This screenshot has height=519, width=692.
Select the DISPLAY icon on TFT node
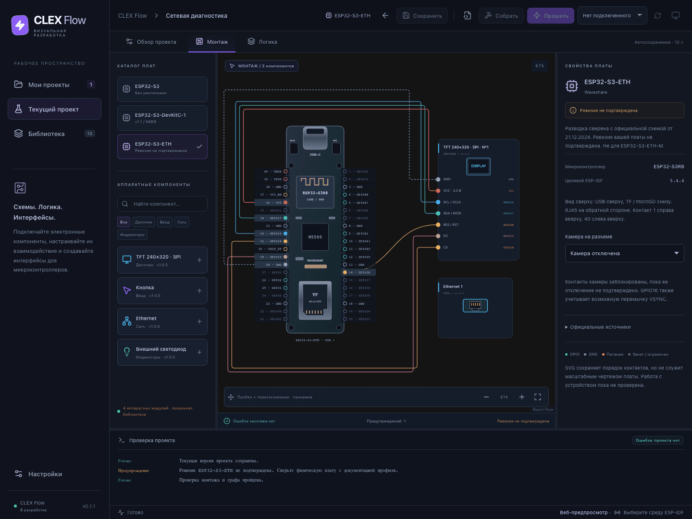pos(478,166)
